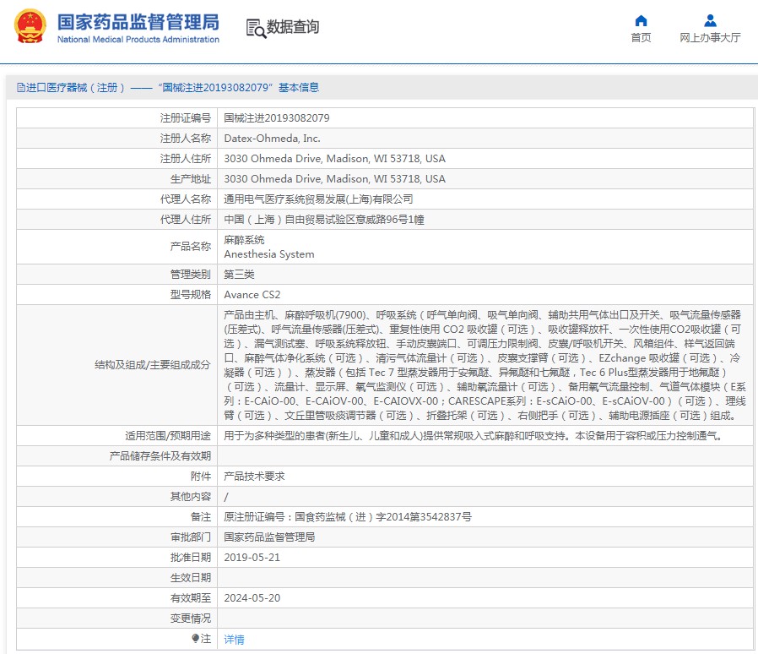Click the 国家药品监督管理局 site title
Screen dimensions: 758x654
(x=138, y=22)
